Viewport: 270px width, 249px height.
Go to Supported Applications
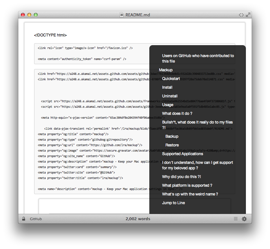click(x=182, y=154)
